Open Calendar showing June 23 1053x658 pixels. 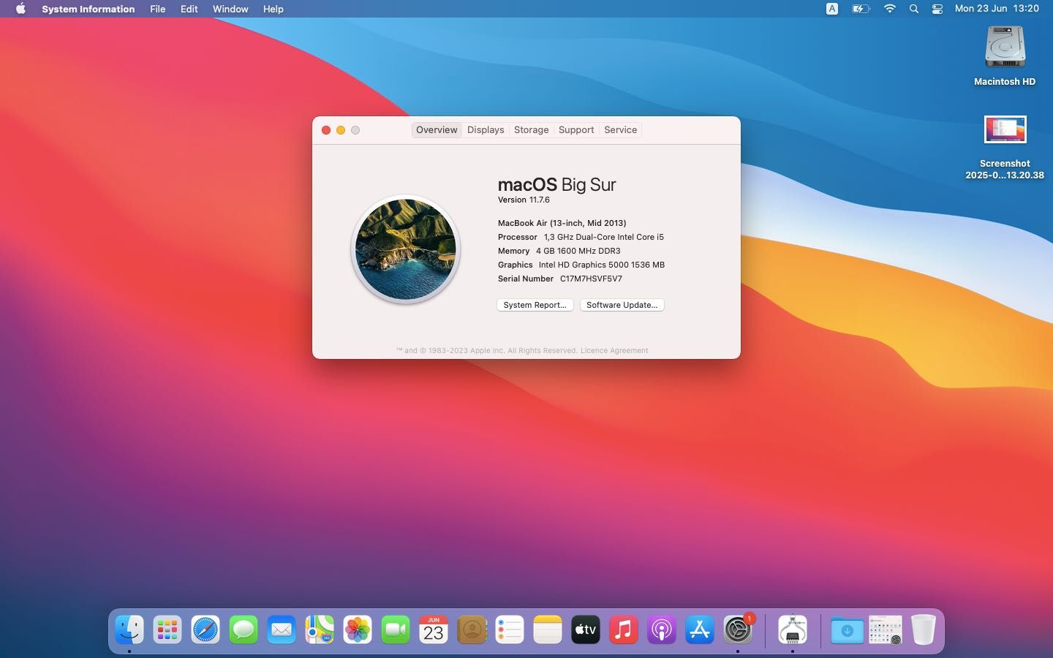434,629
